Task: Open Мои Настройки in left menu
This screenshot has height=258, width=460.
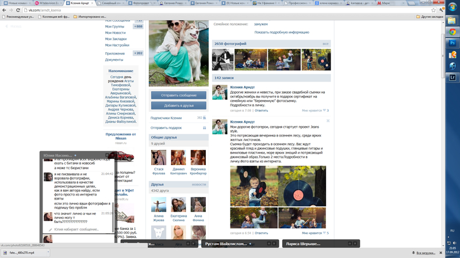Action: [117, 45]
